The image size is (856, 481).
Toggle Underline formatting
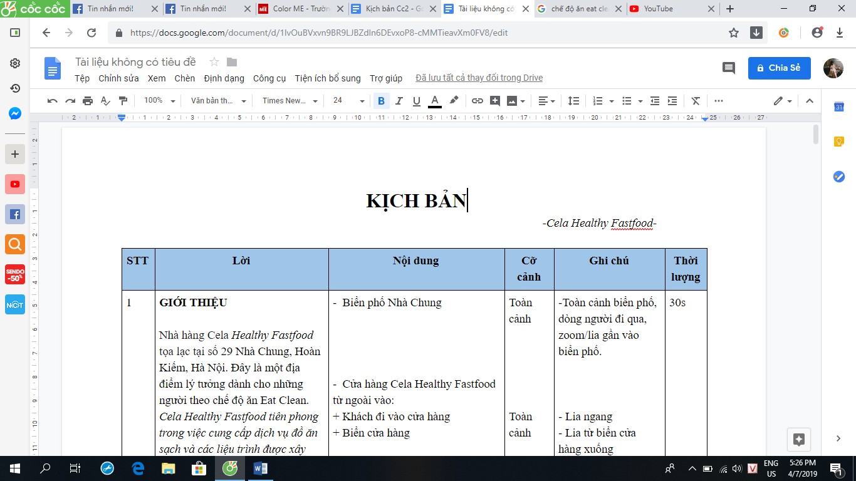pos(417,101)
